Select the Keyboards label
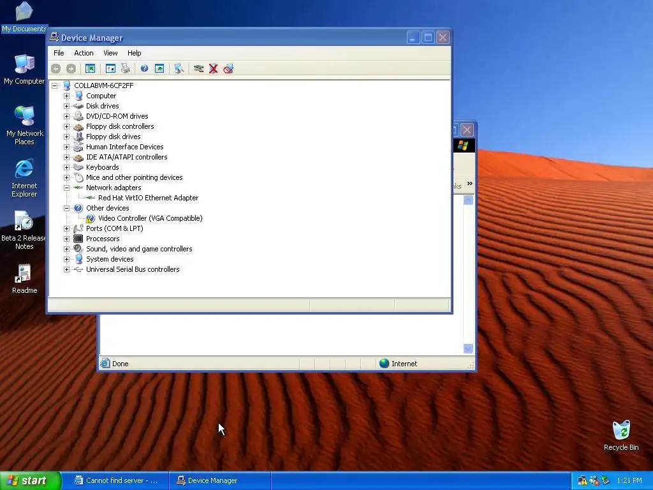The height and width of the screenshot is (490, 653). pyautogui.click(x=103, y=167)
